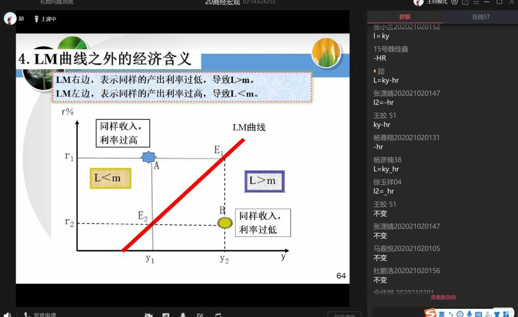The width and height of the screenshot is (518, 317).
Task: Click the 发言申请 phone button
Action: coord(40,314)
